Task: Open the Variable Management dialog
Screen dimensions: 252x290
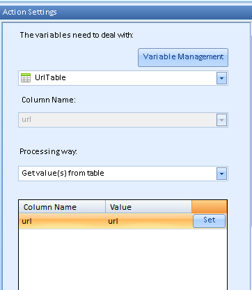Action: [x=183, y=57]
